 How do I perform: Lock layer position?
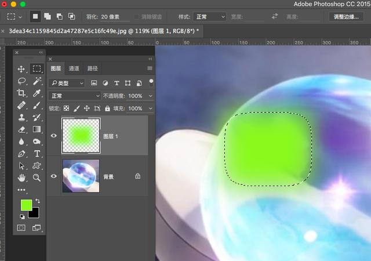point(87,108)
